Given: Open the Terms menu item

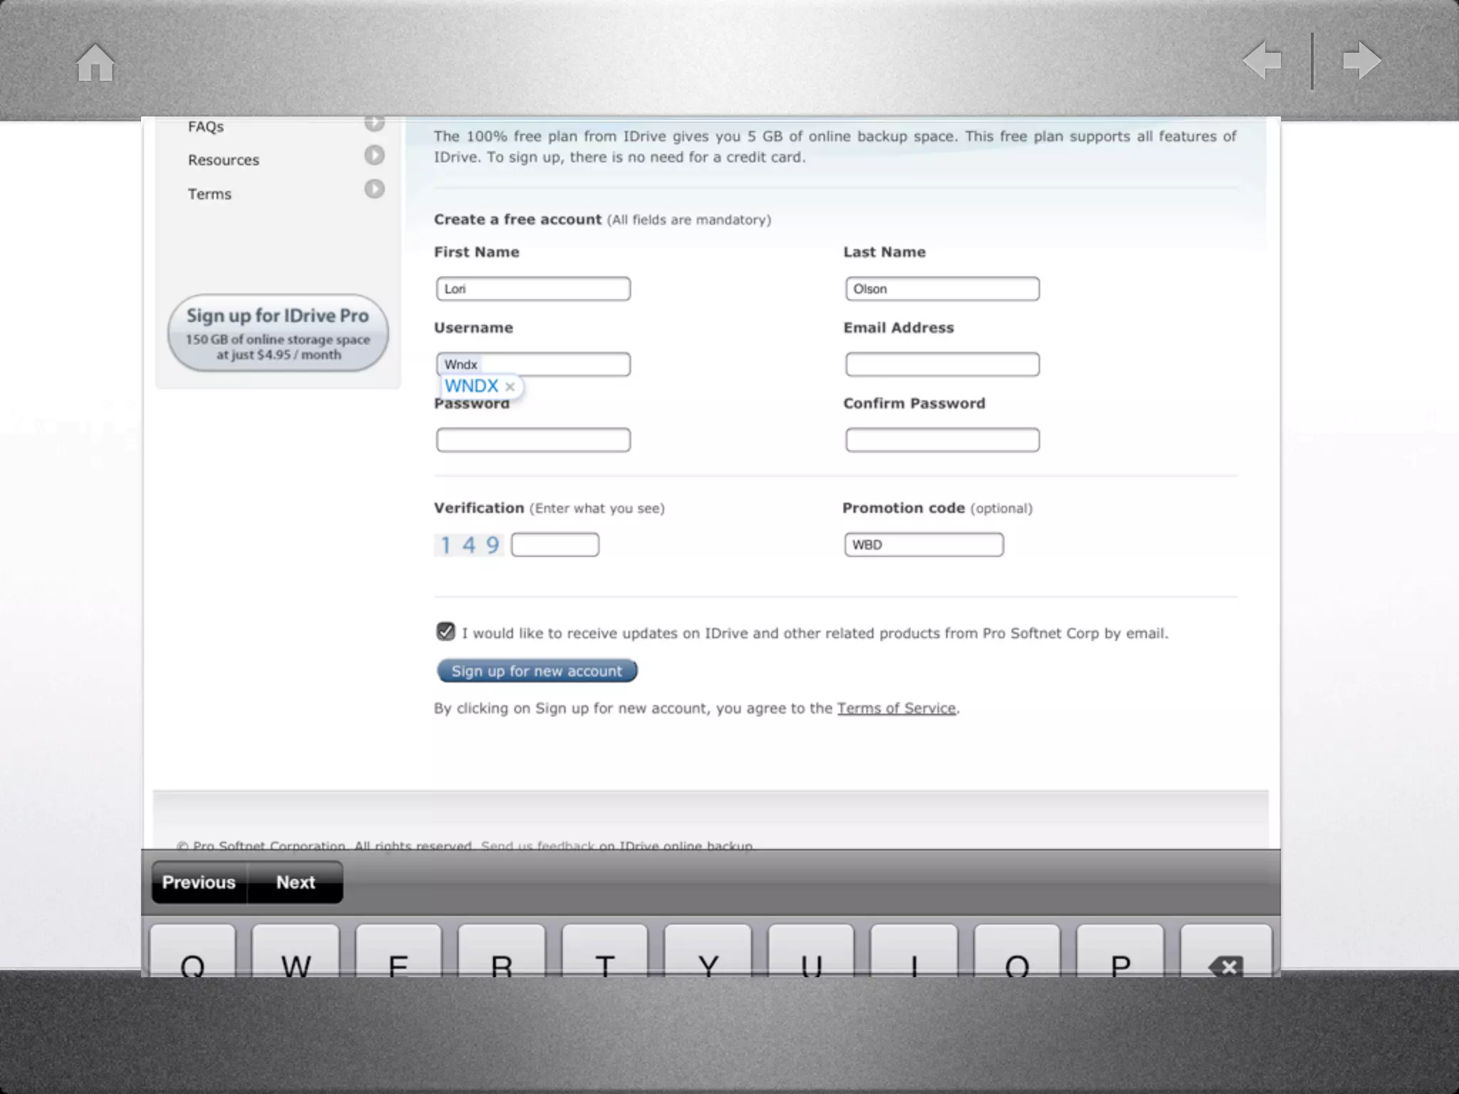Looking at the screenshot, I should (209, 194).
